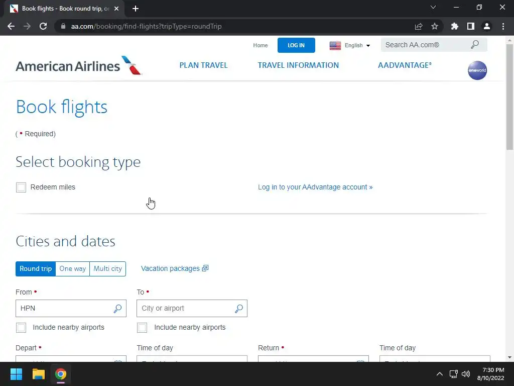Image resolution: width=514 pixels, height=386 pixels.
Task: Switch to the Multi city tab
Action: [x=107, y=269]
